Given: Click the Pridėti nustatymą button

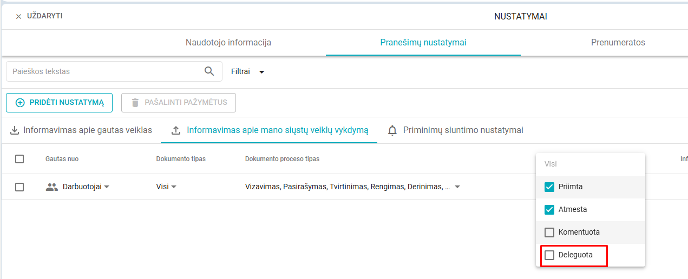Looking at the screenshot, I should (59, 103).
